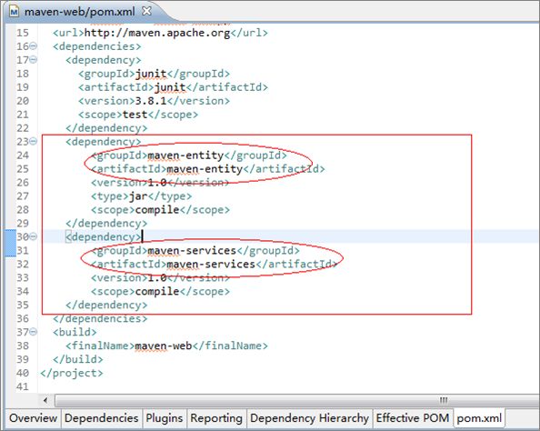Click the closing dependencies tag on line 36
540x431 pixels.
(100, 318)
